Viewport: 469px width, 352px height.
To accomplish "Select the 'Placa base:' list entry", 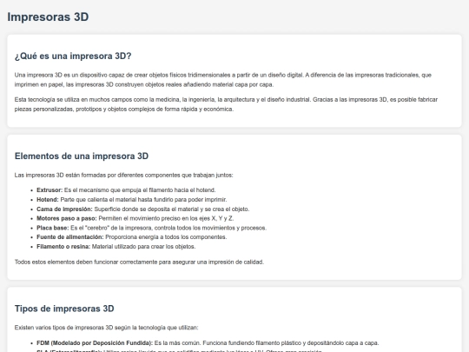I will click(151, 228).
